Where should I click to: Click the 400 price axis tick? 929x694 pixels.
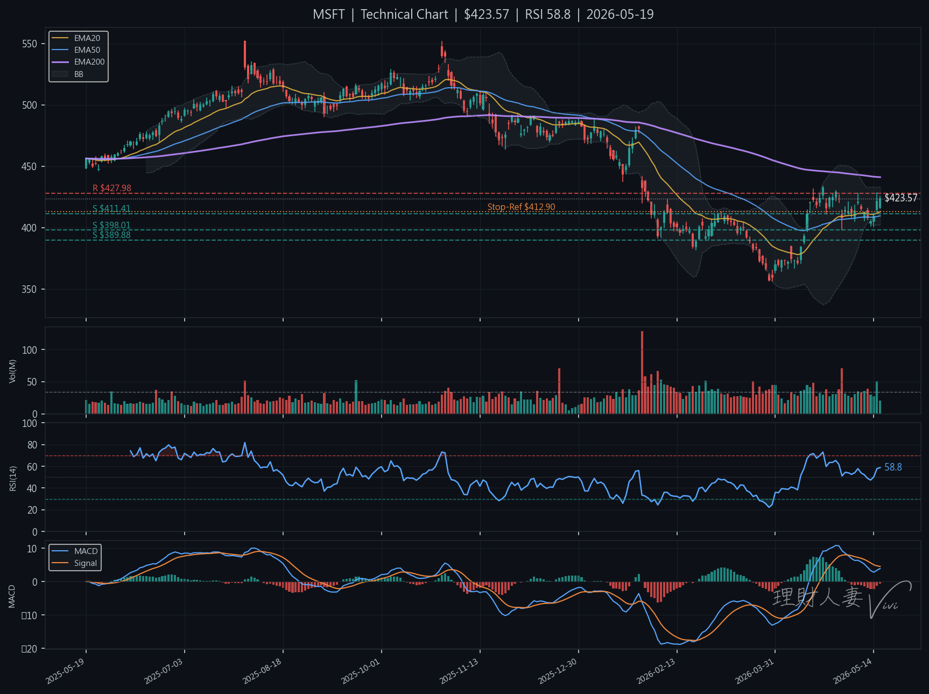[x=30, y=228]
